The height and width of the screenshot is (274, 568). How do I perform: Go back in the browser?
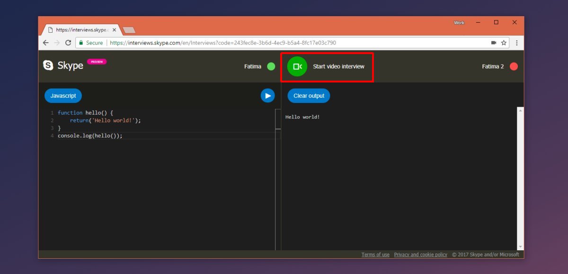pos(46,43)
